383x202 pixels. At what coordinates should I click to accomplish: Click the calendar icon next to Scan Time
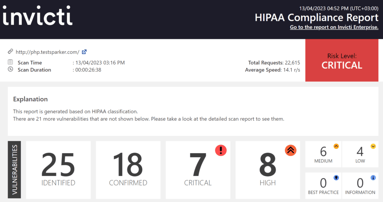click(x=10, y=62)
